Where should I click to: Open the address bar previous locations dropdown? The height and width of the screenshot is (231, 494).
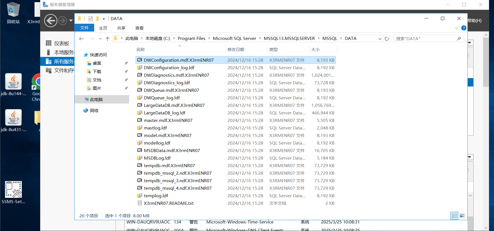pyautogui.click(x=380, y=39)
